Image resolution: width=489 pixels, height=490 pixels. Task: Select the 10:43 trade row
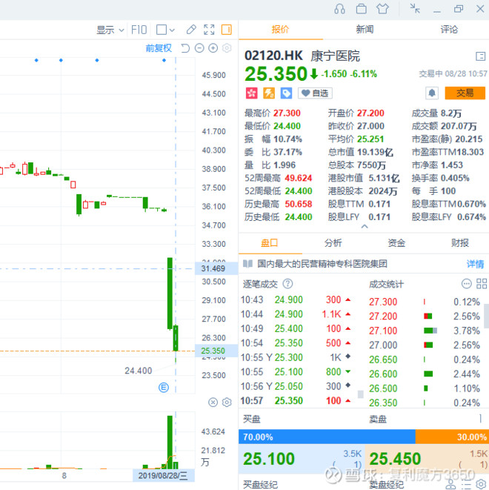[x=296, y=300]
